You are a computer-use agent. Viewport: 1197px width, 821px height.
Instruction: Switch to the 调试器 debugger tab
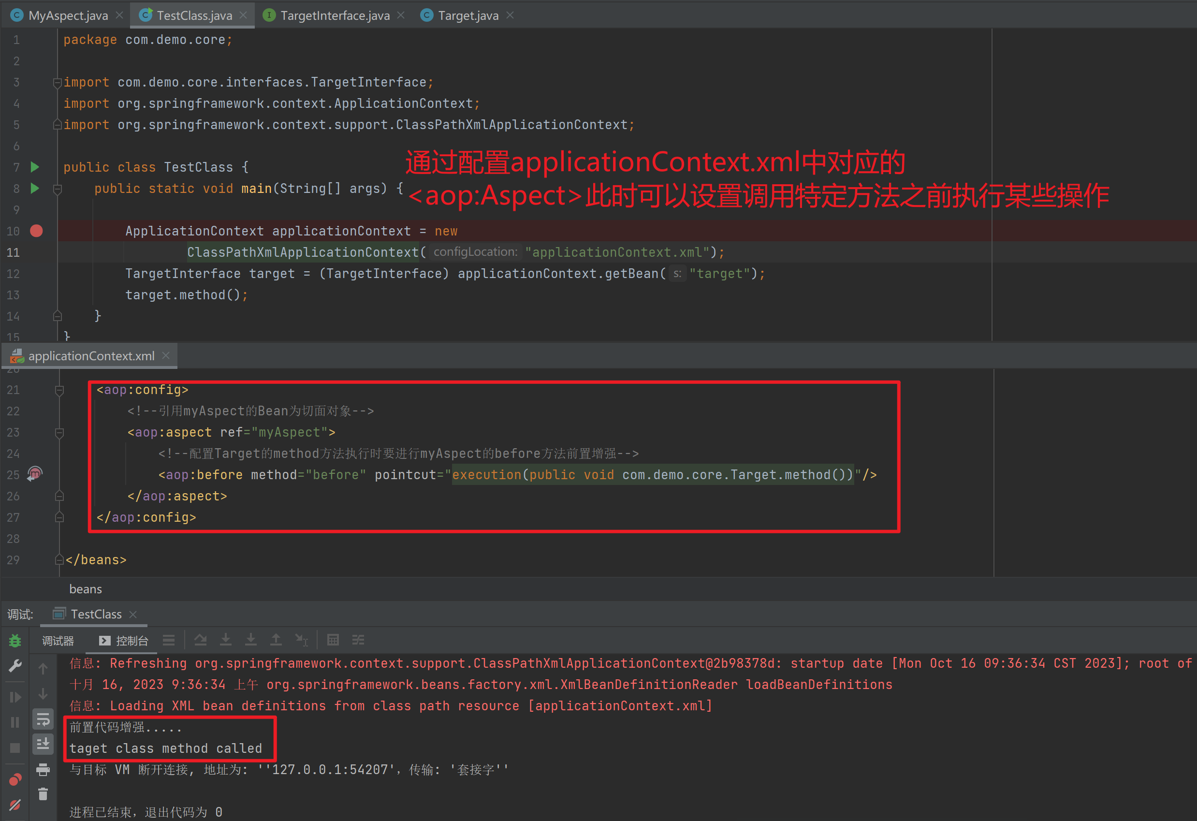[58, 641]
